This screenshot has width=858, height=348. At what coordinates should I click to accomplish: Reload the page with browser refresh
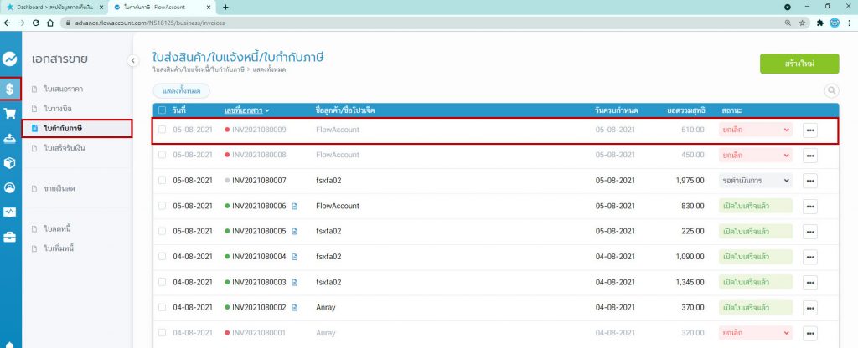coord(35,23)
